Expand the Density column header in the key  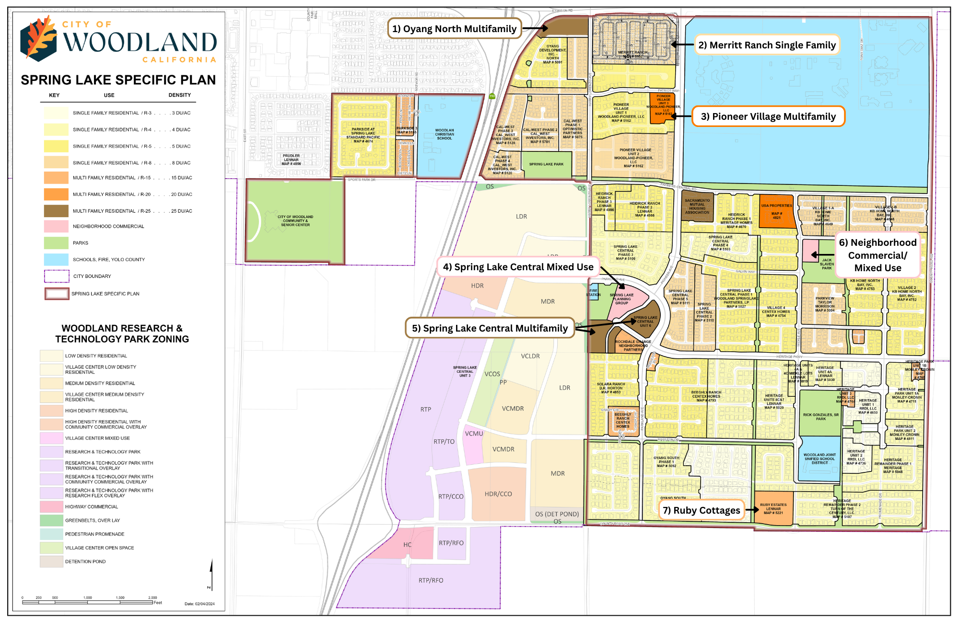click(179, 95)
